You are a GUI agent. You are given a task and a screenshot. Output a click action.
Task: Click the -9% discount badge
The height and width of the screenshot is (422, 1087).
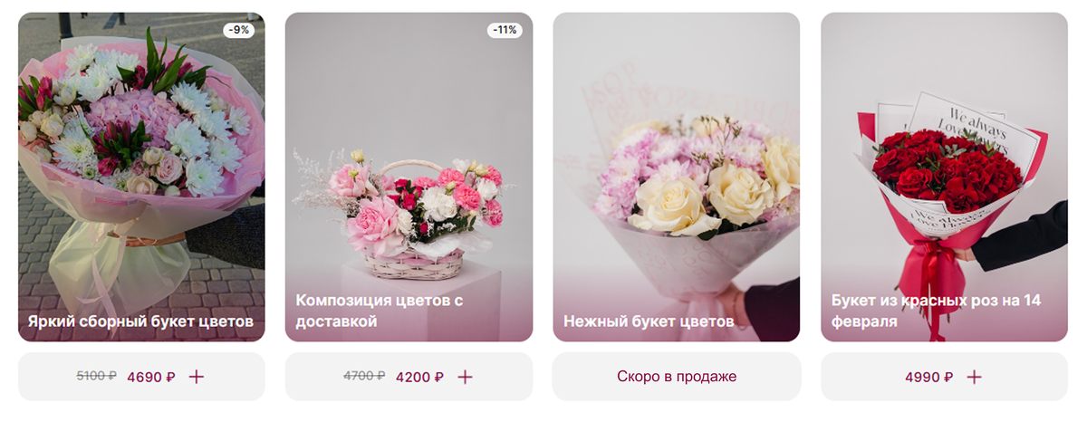239,30
